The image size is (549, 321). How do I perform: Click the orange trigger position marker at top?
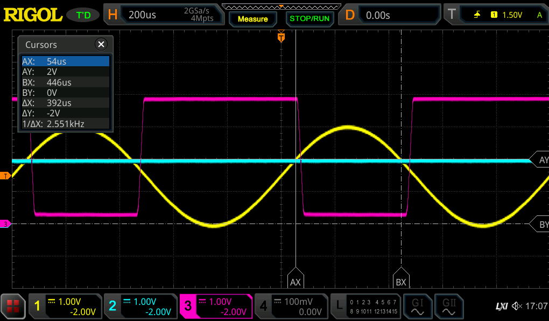click(x=281, y=37)
